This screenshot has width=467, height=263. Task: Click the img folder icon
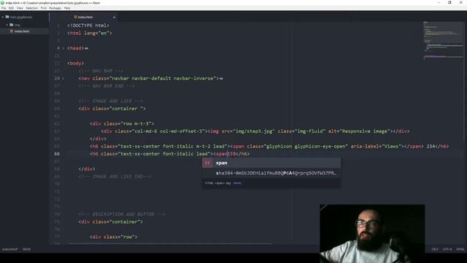click(x=12, y=25)
